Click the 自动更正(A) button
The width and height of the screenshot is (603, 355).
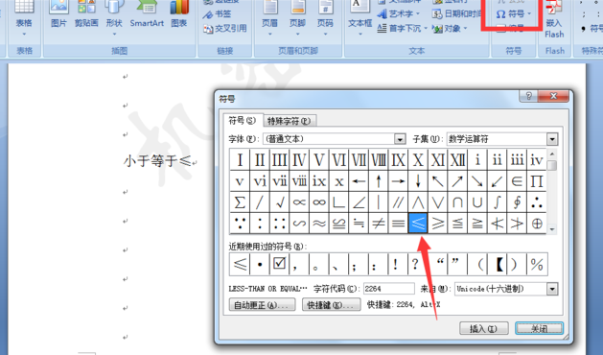coord(262,305)
